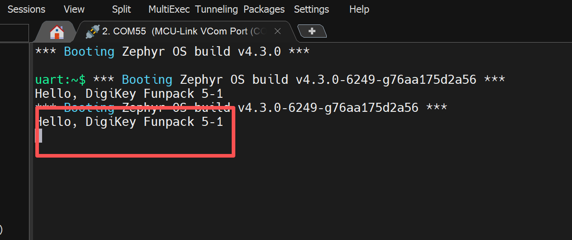The width and height of the screenshot is (572, 240).
Task: Click the divider between sidebar and terminal
Action: pos(32,136)
